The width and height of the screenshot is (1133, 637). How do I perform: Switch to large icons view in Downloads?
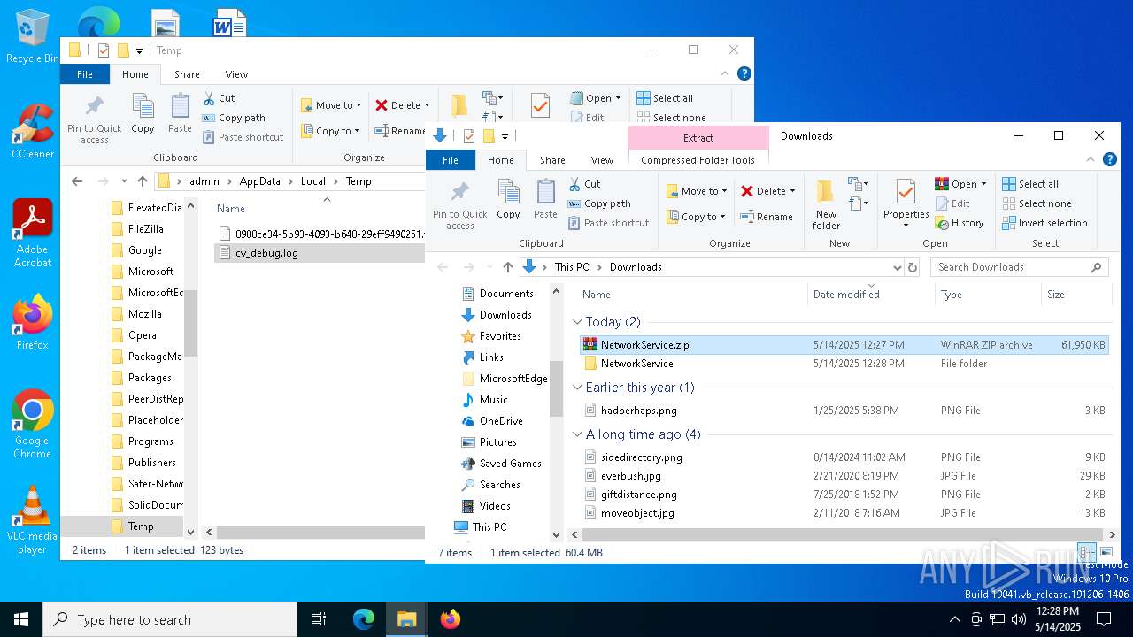[x=1106, y=553]
